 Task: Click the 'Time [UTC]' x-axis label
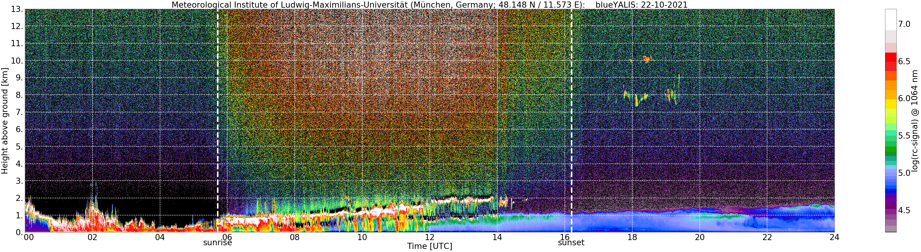click(x=429, y=246)
